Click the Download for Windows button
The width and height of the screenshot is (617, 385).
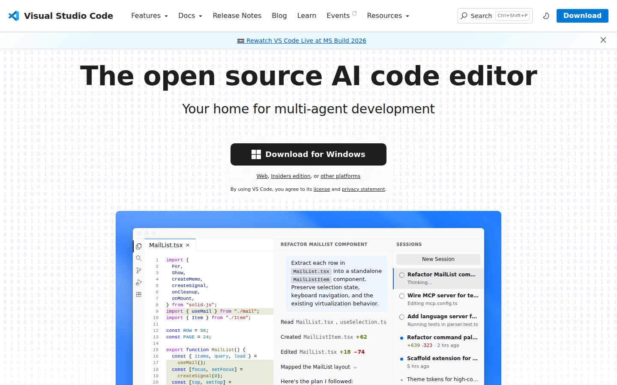(308, 154)
